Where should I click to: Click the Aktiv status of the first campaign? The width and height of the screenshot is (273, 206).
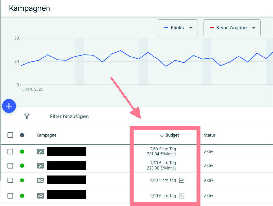coord(208,151)
